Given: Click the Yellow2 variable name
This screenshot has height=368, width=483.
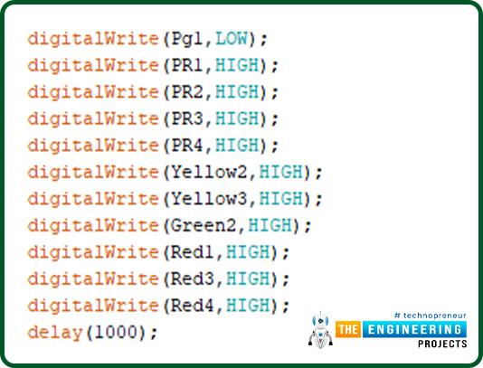Looking at the screenshot, I should click(209, 172).
